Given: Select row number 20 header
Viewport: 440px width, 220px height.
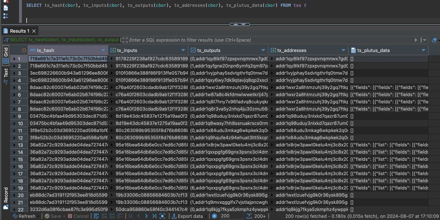Looking at the screenshot, I should point(19,195).
